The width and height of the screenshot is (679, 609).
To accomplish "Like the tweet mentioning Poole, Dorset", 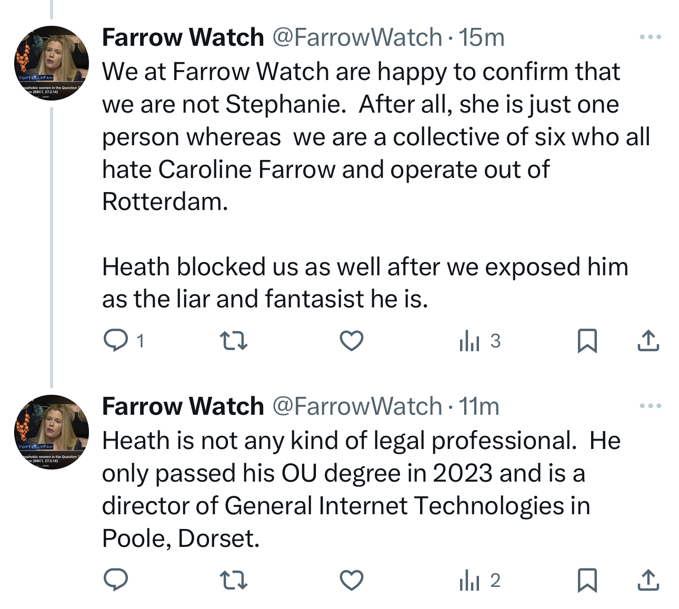I will (352, 580).
